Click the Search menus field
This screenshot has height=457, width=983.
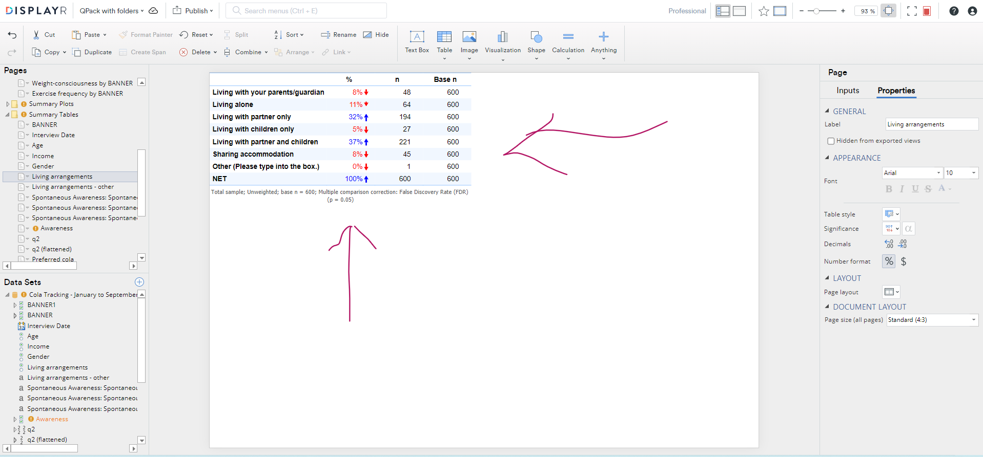tap(306, 11)
